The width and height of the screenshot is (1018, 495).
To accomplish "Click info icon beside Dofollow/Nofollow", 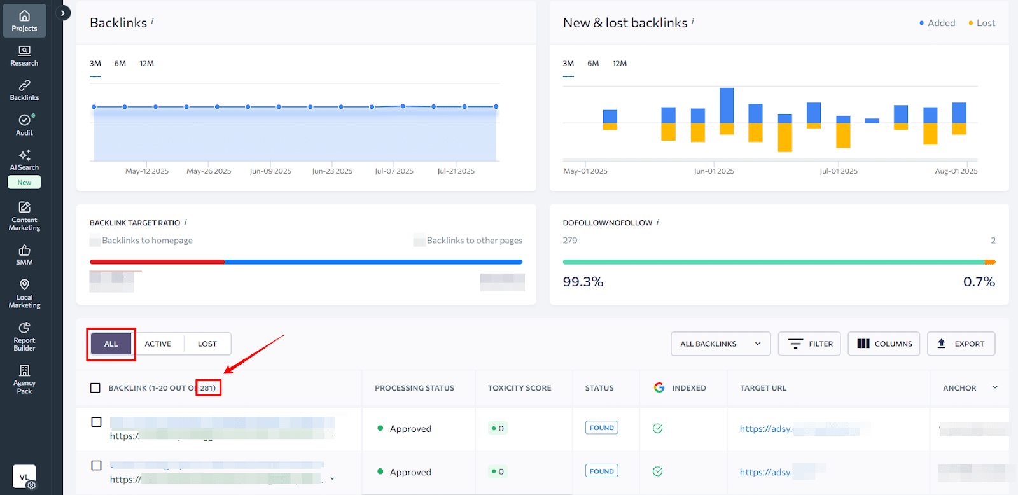I will pos(657,222).
